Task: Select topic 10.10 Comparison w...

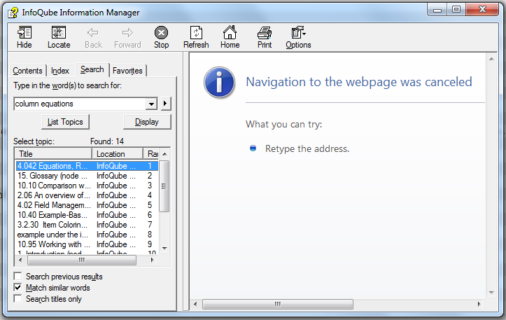Action: pos(87,186)
